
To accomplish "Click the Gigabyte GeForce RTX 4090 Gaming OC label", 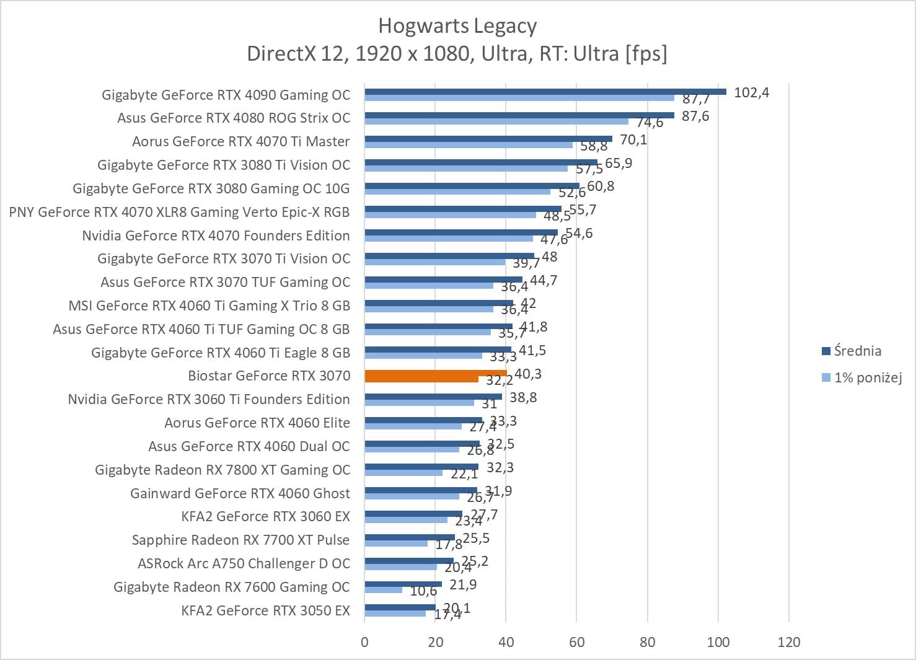I will tap(226, 95).
